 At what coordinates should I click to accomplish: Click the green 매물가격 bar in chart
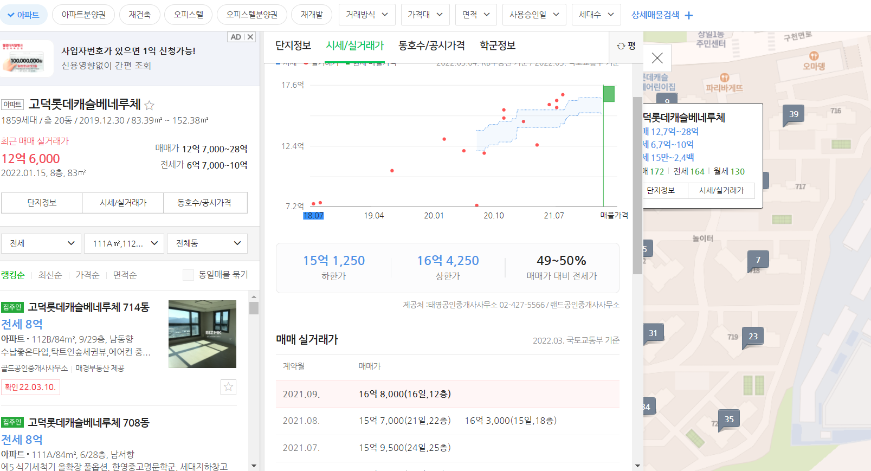pyautogui.click(x=609, y=94)
